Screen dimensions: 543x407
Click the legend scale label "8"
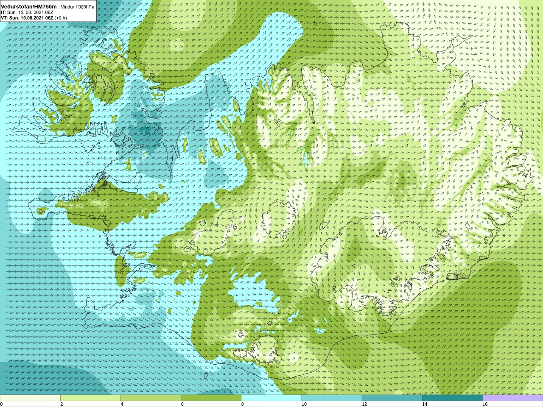click(x=243, y=404)
